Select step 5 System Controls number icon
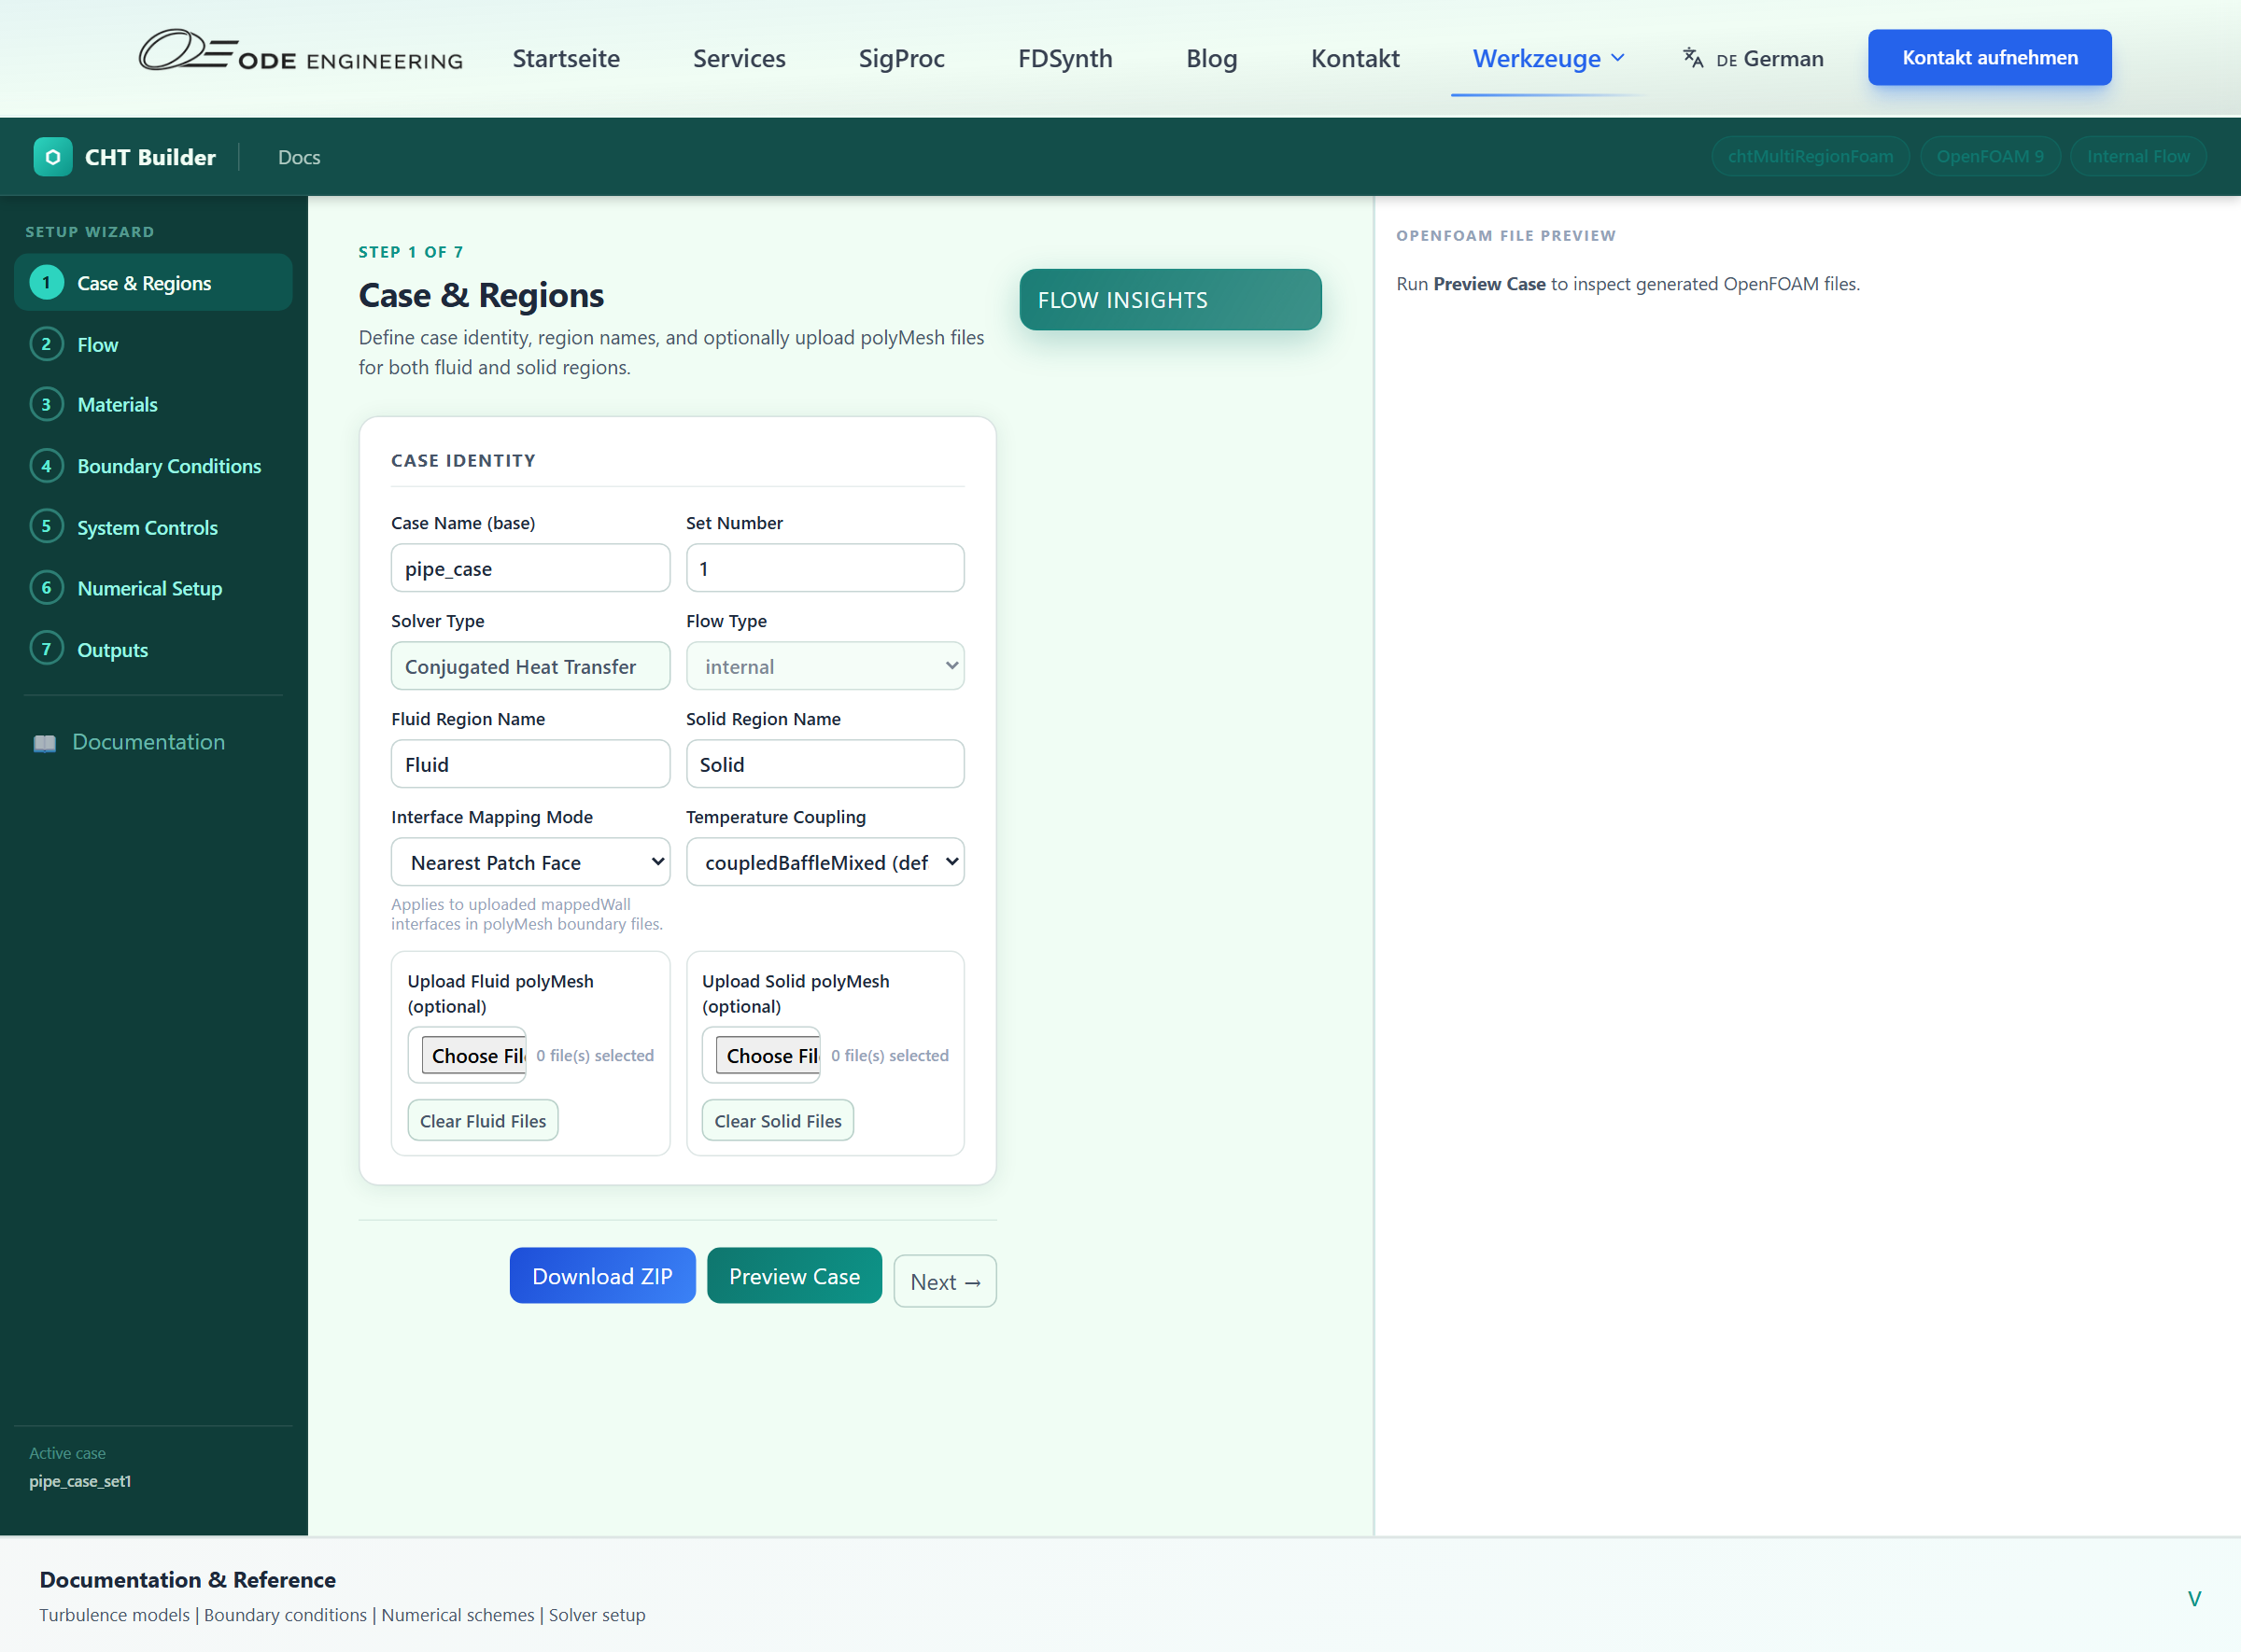 click(46, 526)
